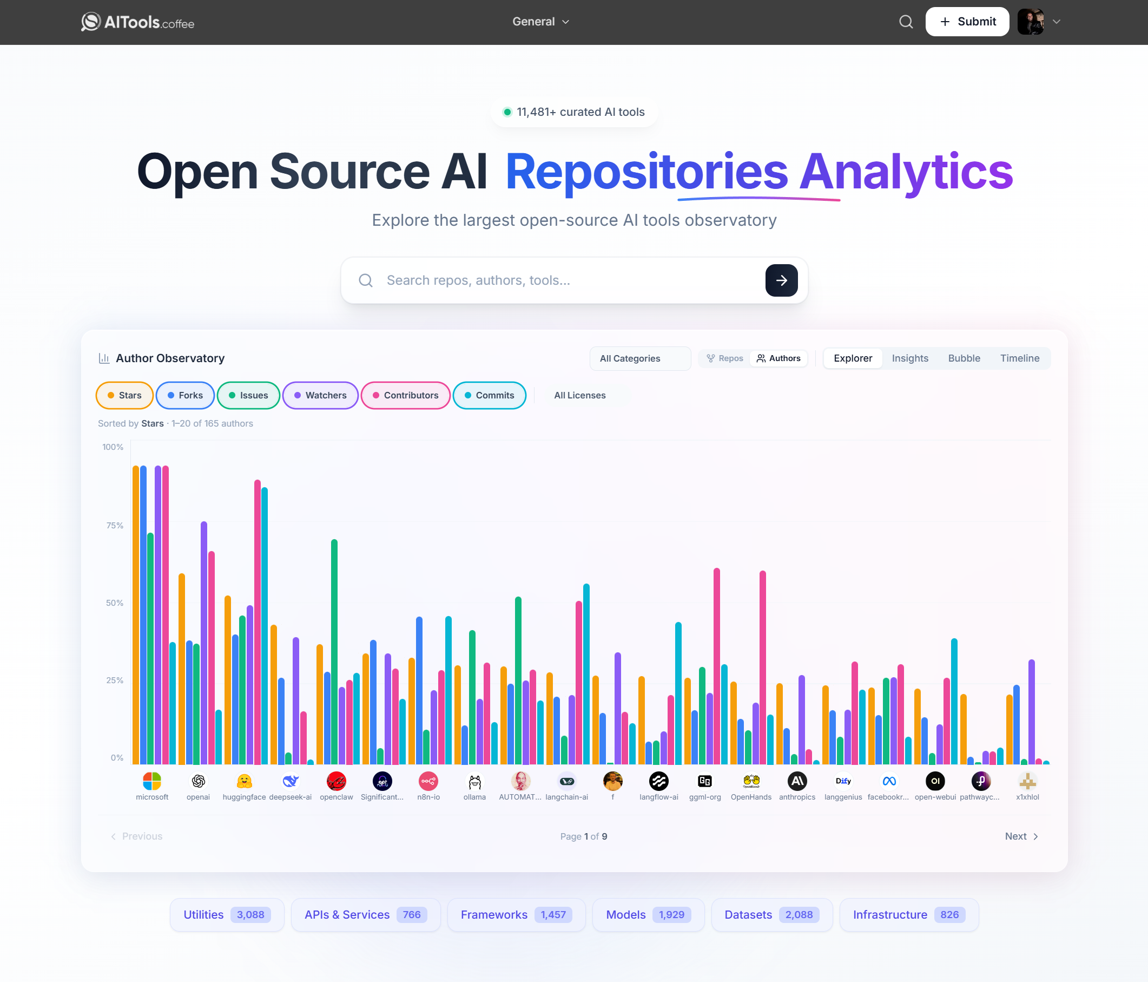Toggle the Commits metric filter
Screen dimensions: 1148x982
click(489, 395)
